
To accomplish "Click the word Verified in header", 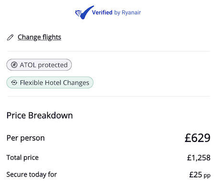I will click(x=102, y=12).
